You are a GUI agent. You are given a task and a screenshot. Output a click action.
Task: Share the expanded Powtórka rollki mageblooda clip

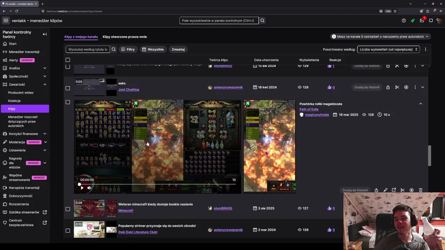pos(377,190)
